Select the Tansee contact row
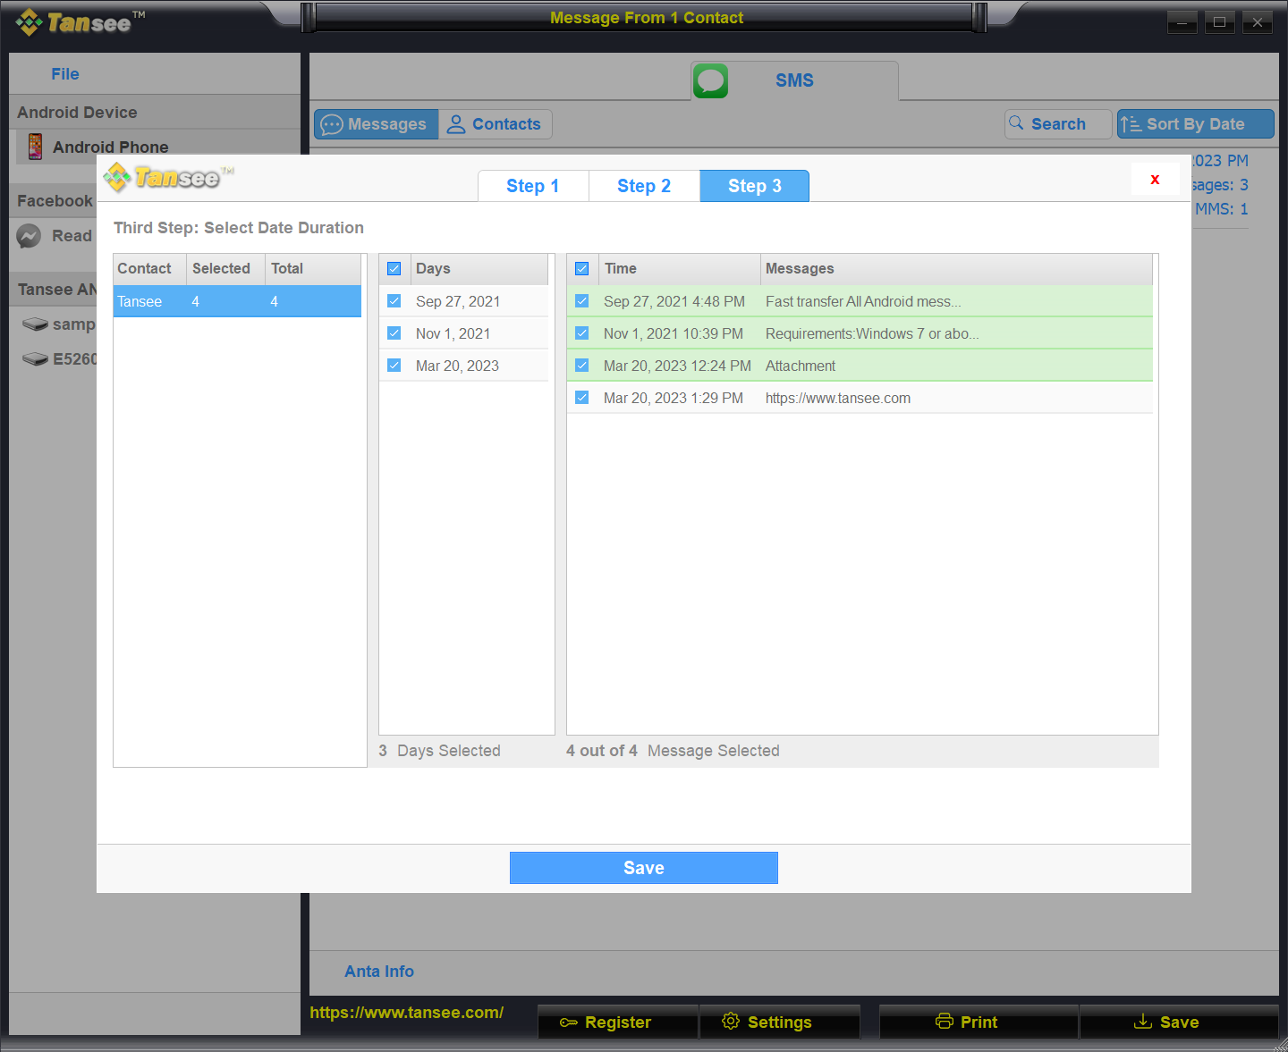 pyautogui.click(x=237, y=301)
